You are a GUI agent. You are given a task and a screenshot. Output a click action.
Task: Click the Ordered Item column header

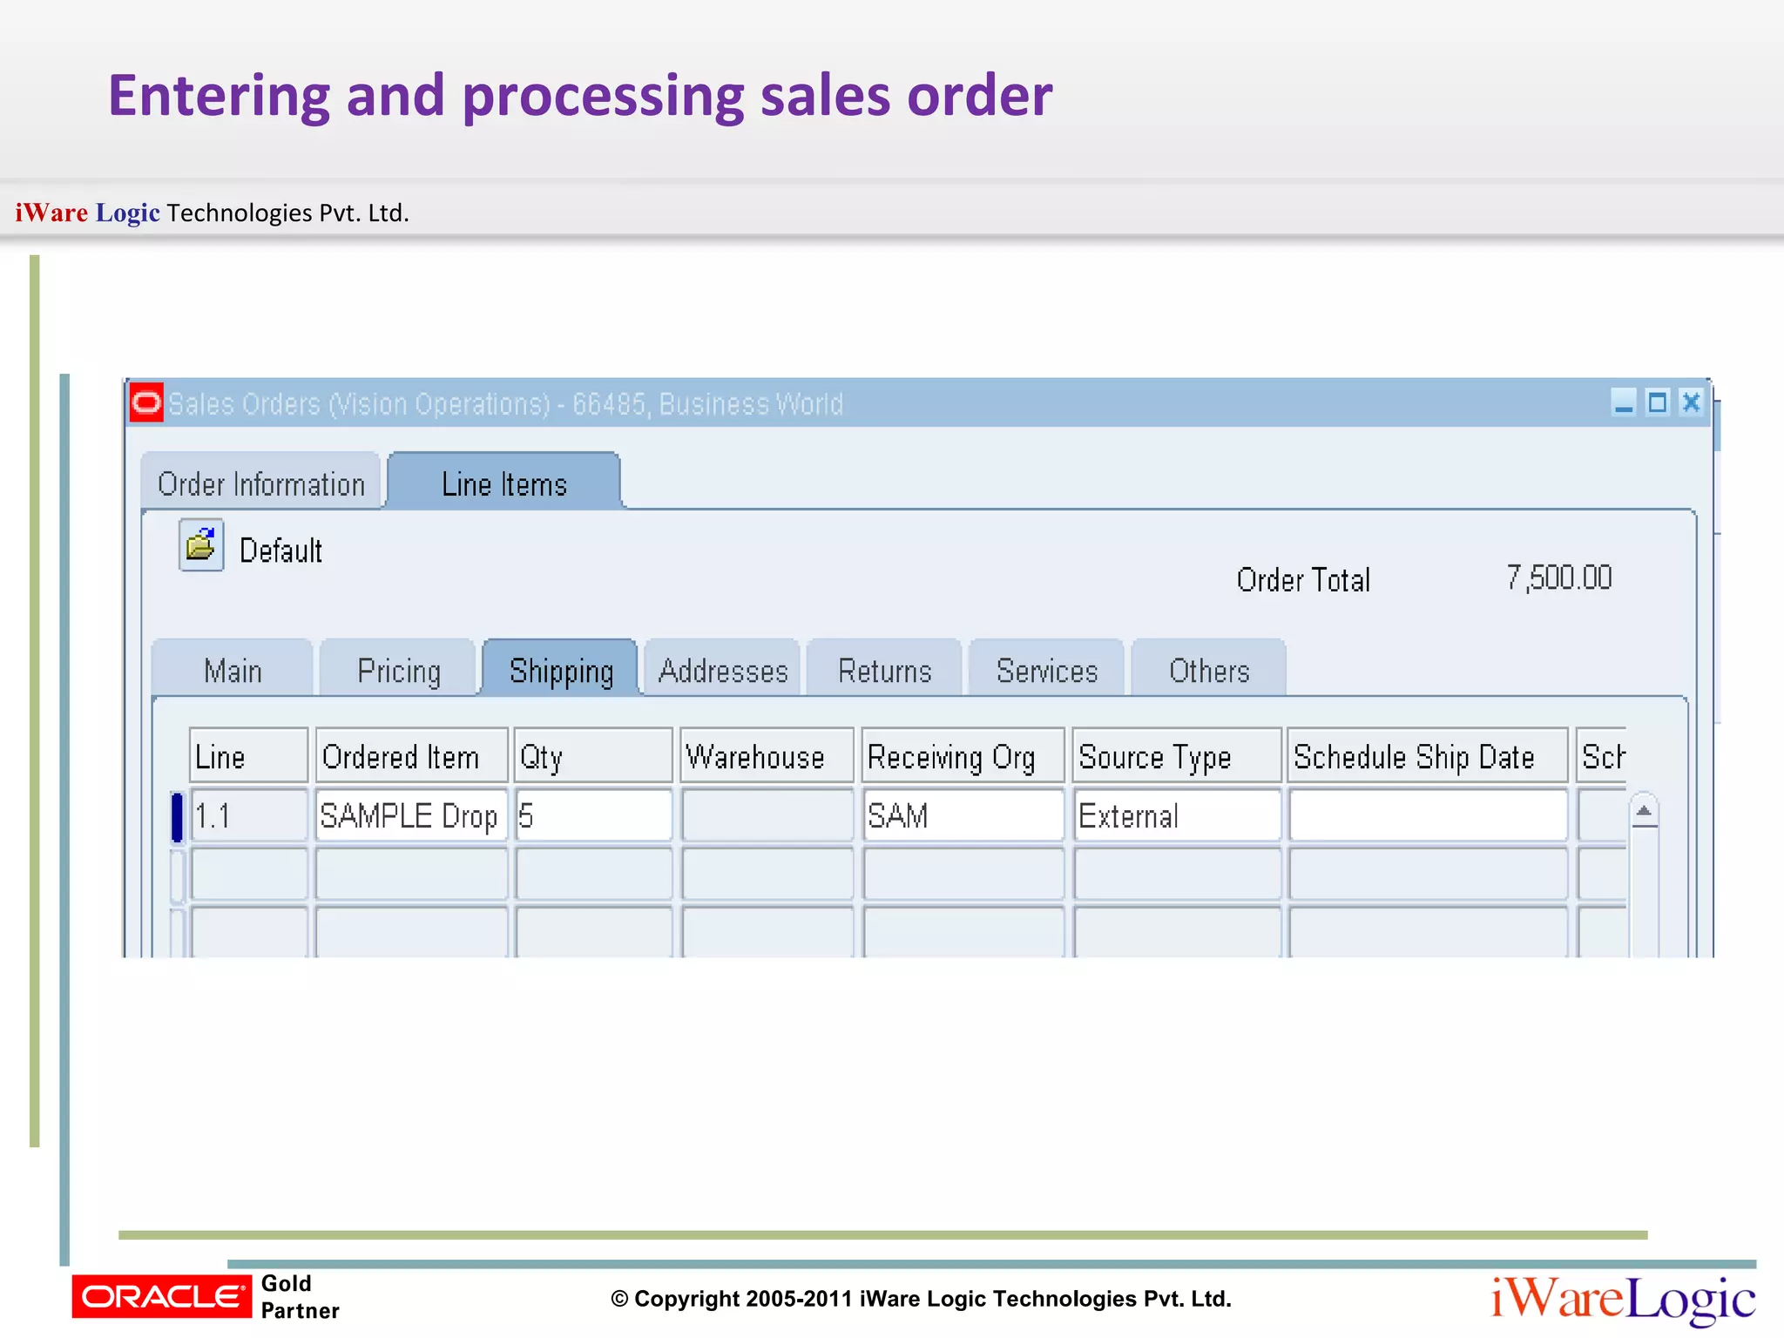point(411,755)
